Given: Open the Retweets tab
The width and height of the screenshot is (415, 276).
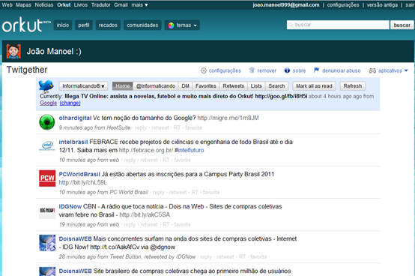Looking at the screenshot, I should tap(234, 85).
